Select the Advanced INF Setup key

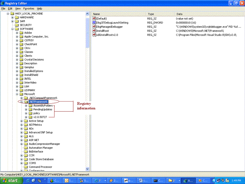click(41, 132)
